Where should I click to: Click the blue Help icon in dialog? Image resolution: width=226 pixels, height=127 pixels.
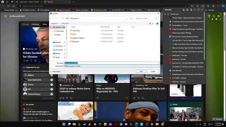coord(157,24)
